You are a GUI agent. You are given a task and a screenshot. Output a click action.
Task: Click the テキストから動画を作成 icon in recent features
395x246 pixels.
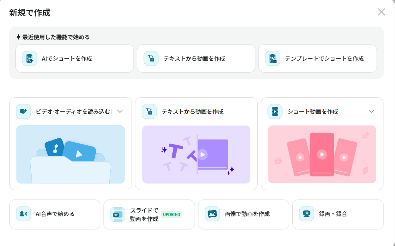151,58
